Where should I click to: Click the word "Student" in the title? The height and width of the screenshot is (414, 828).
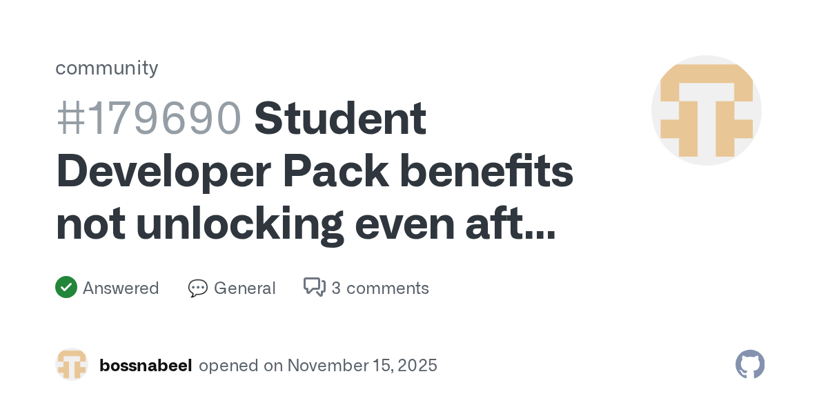[340, 118]
